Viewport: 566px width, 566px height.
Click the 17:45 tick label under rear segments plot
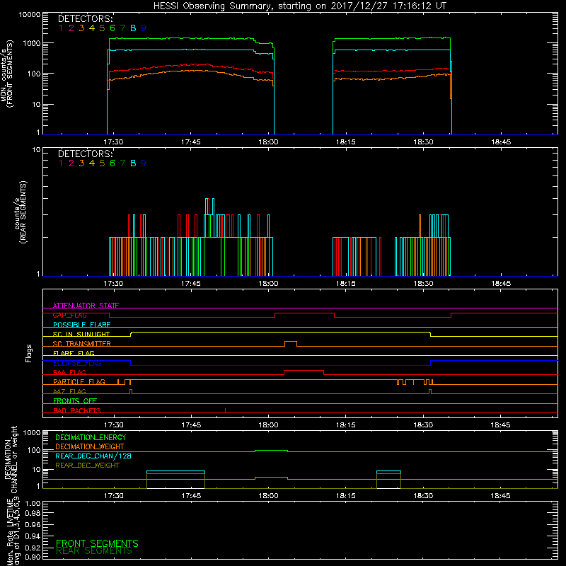click(190, 284)
